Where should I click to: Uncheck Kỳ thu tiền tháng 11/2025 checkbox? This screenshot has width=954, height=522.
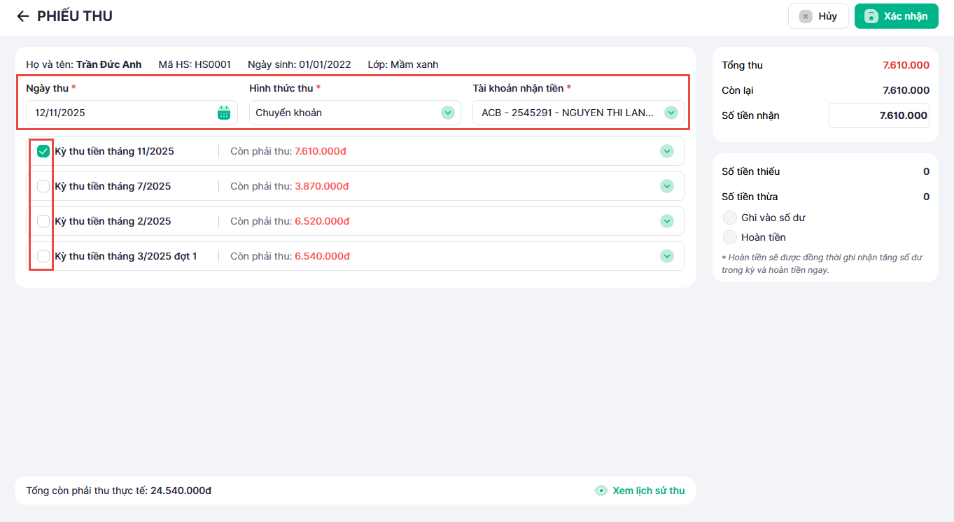tap(43, 151)
